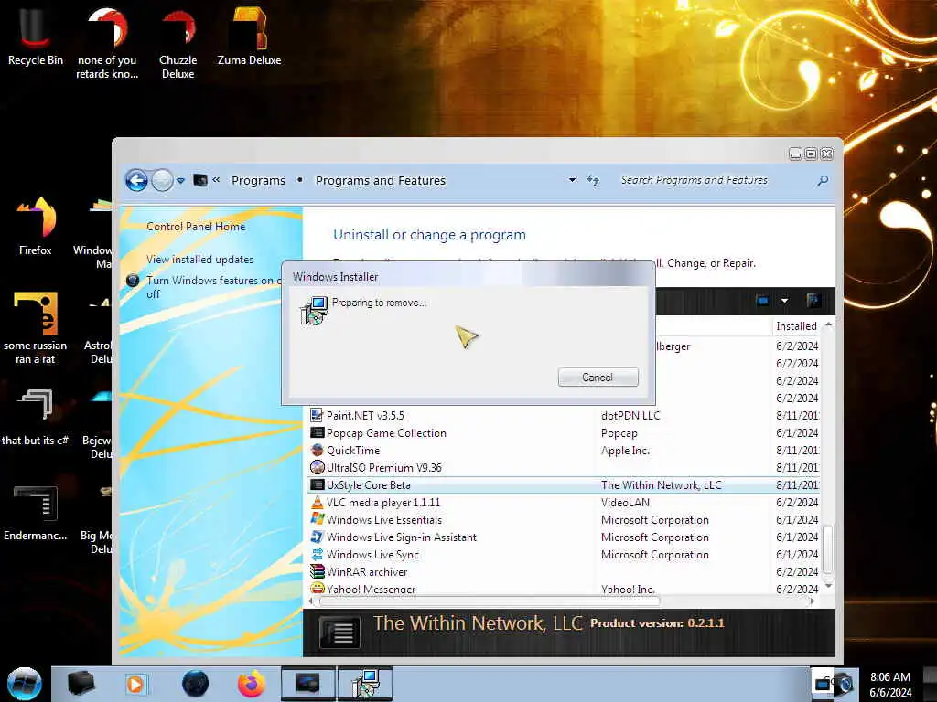Screen dimensions: 937x702
Task: Open recent pages dropdown next to Forward button
Action: [180, 180]
